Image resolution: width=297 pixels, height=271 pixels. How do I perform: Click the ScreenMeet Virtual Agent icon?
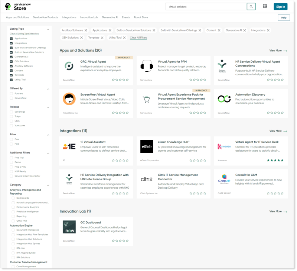69,99
